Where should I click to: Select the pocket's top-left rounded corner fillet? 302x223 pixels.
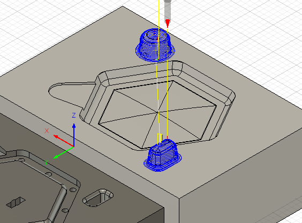(103, 79)
